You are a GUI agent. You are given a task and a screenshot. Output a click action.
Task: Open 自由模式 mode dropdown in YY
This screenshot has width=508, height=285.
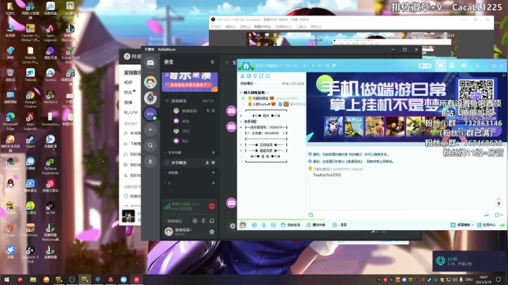[248, 83]
